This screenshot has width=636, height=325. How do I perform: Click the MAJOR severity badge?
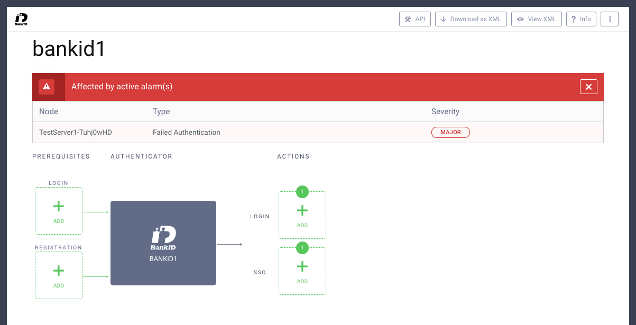coord(450,132)
